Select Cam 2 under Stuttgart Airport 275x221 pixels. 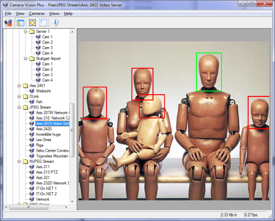coord(48,69)
